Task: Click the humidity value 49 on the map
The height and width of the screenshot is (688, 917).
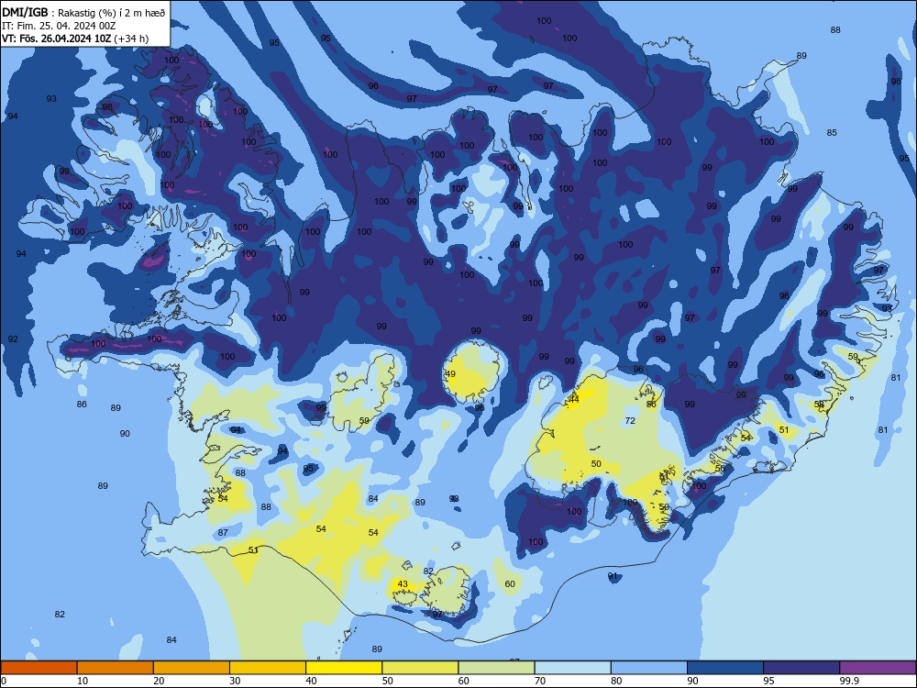Action: [450, 374]
